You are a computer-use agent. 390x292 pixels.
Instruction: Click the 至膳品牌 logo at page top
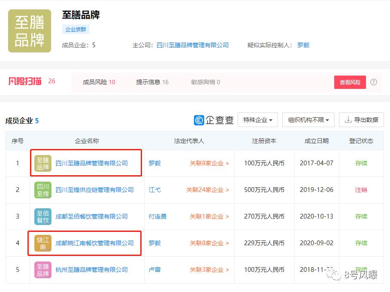(29, 30)
